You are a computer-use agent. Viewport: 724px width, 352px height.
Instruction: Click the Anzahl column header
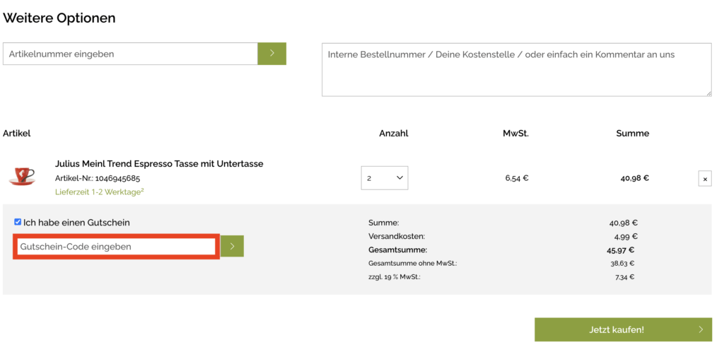tap(393, 133)
